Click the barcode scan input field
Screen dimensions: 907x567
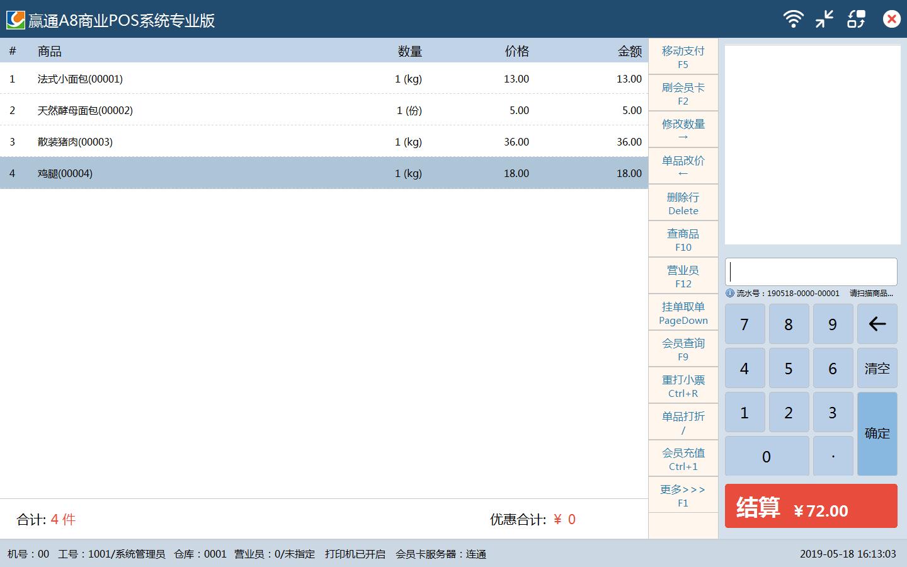(811, 272)
